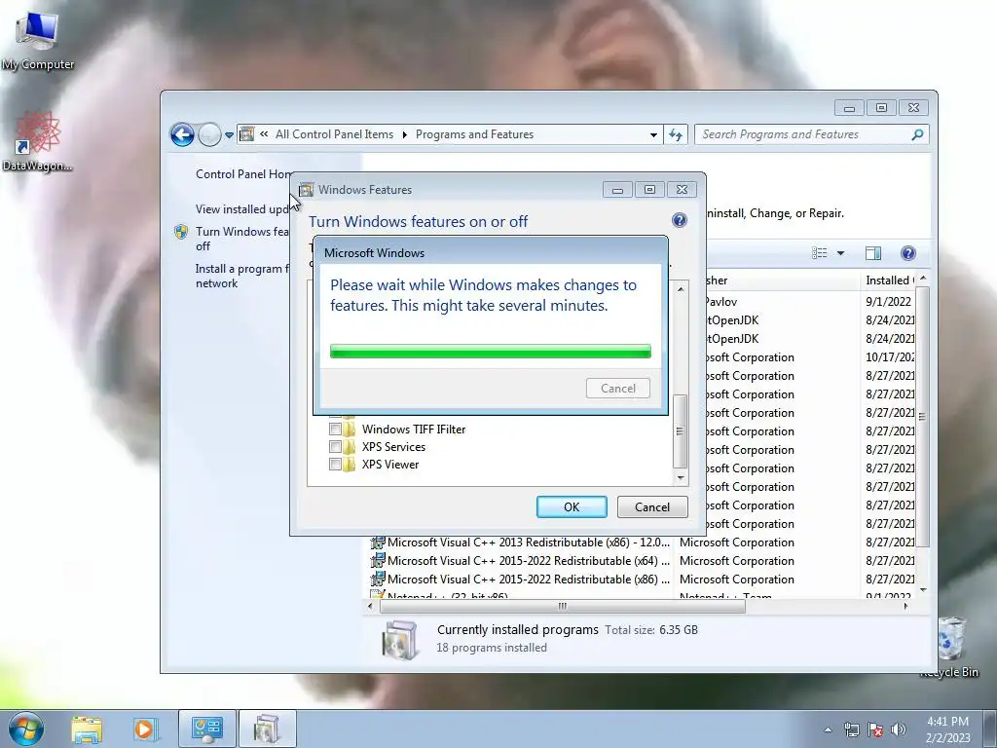Viewport: 997px width, 748px height.
Task: Expand the breadcrumb arrow after All Control Panel Items
Action: point(404,134)
